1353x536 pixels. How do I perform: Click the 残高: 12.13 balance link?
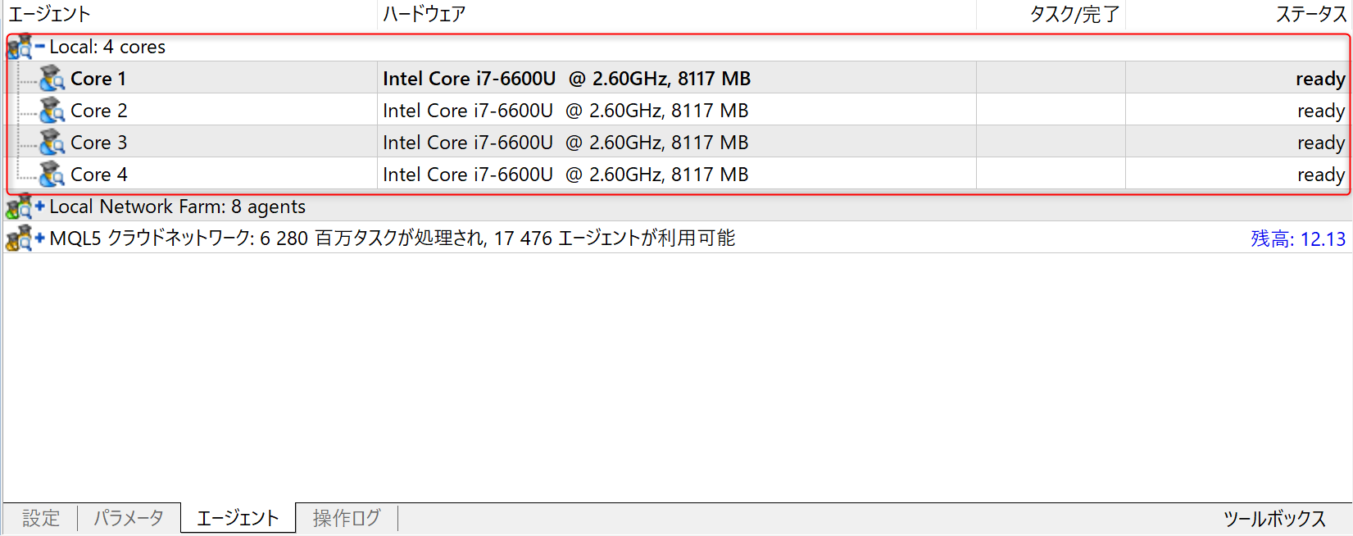[x=1297, y=239]
